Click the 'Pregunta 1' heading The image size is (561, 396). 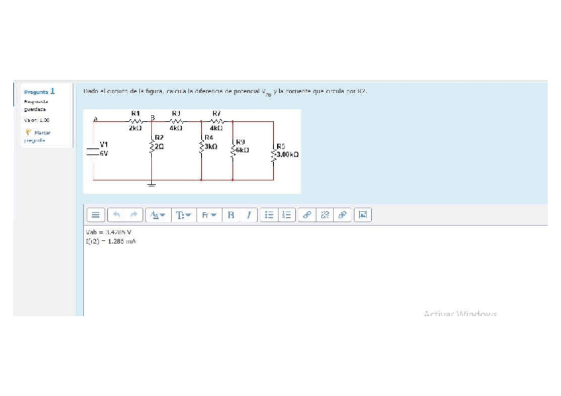(39, 91)
